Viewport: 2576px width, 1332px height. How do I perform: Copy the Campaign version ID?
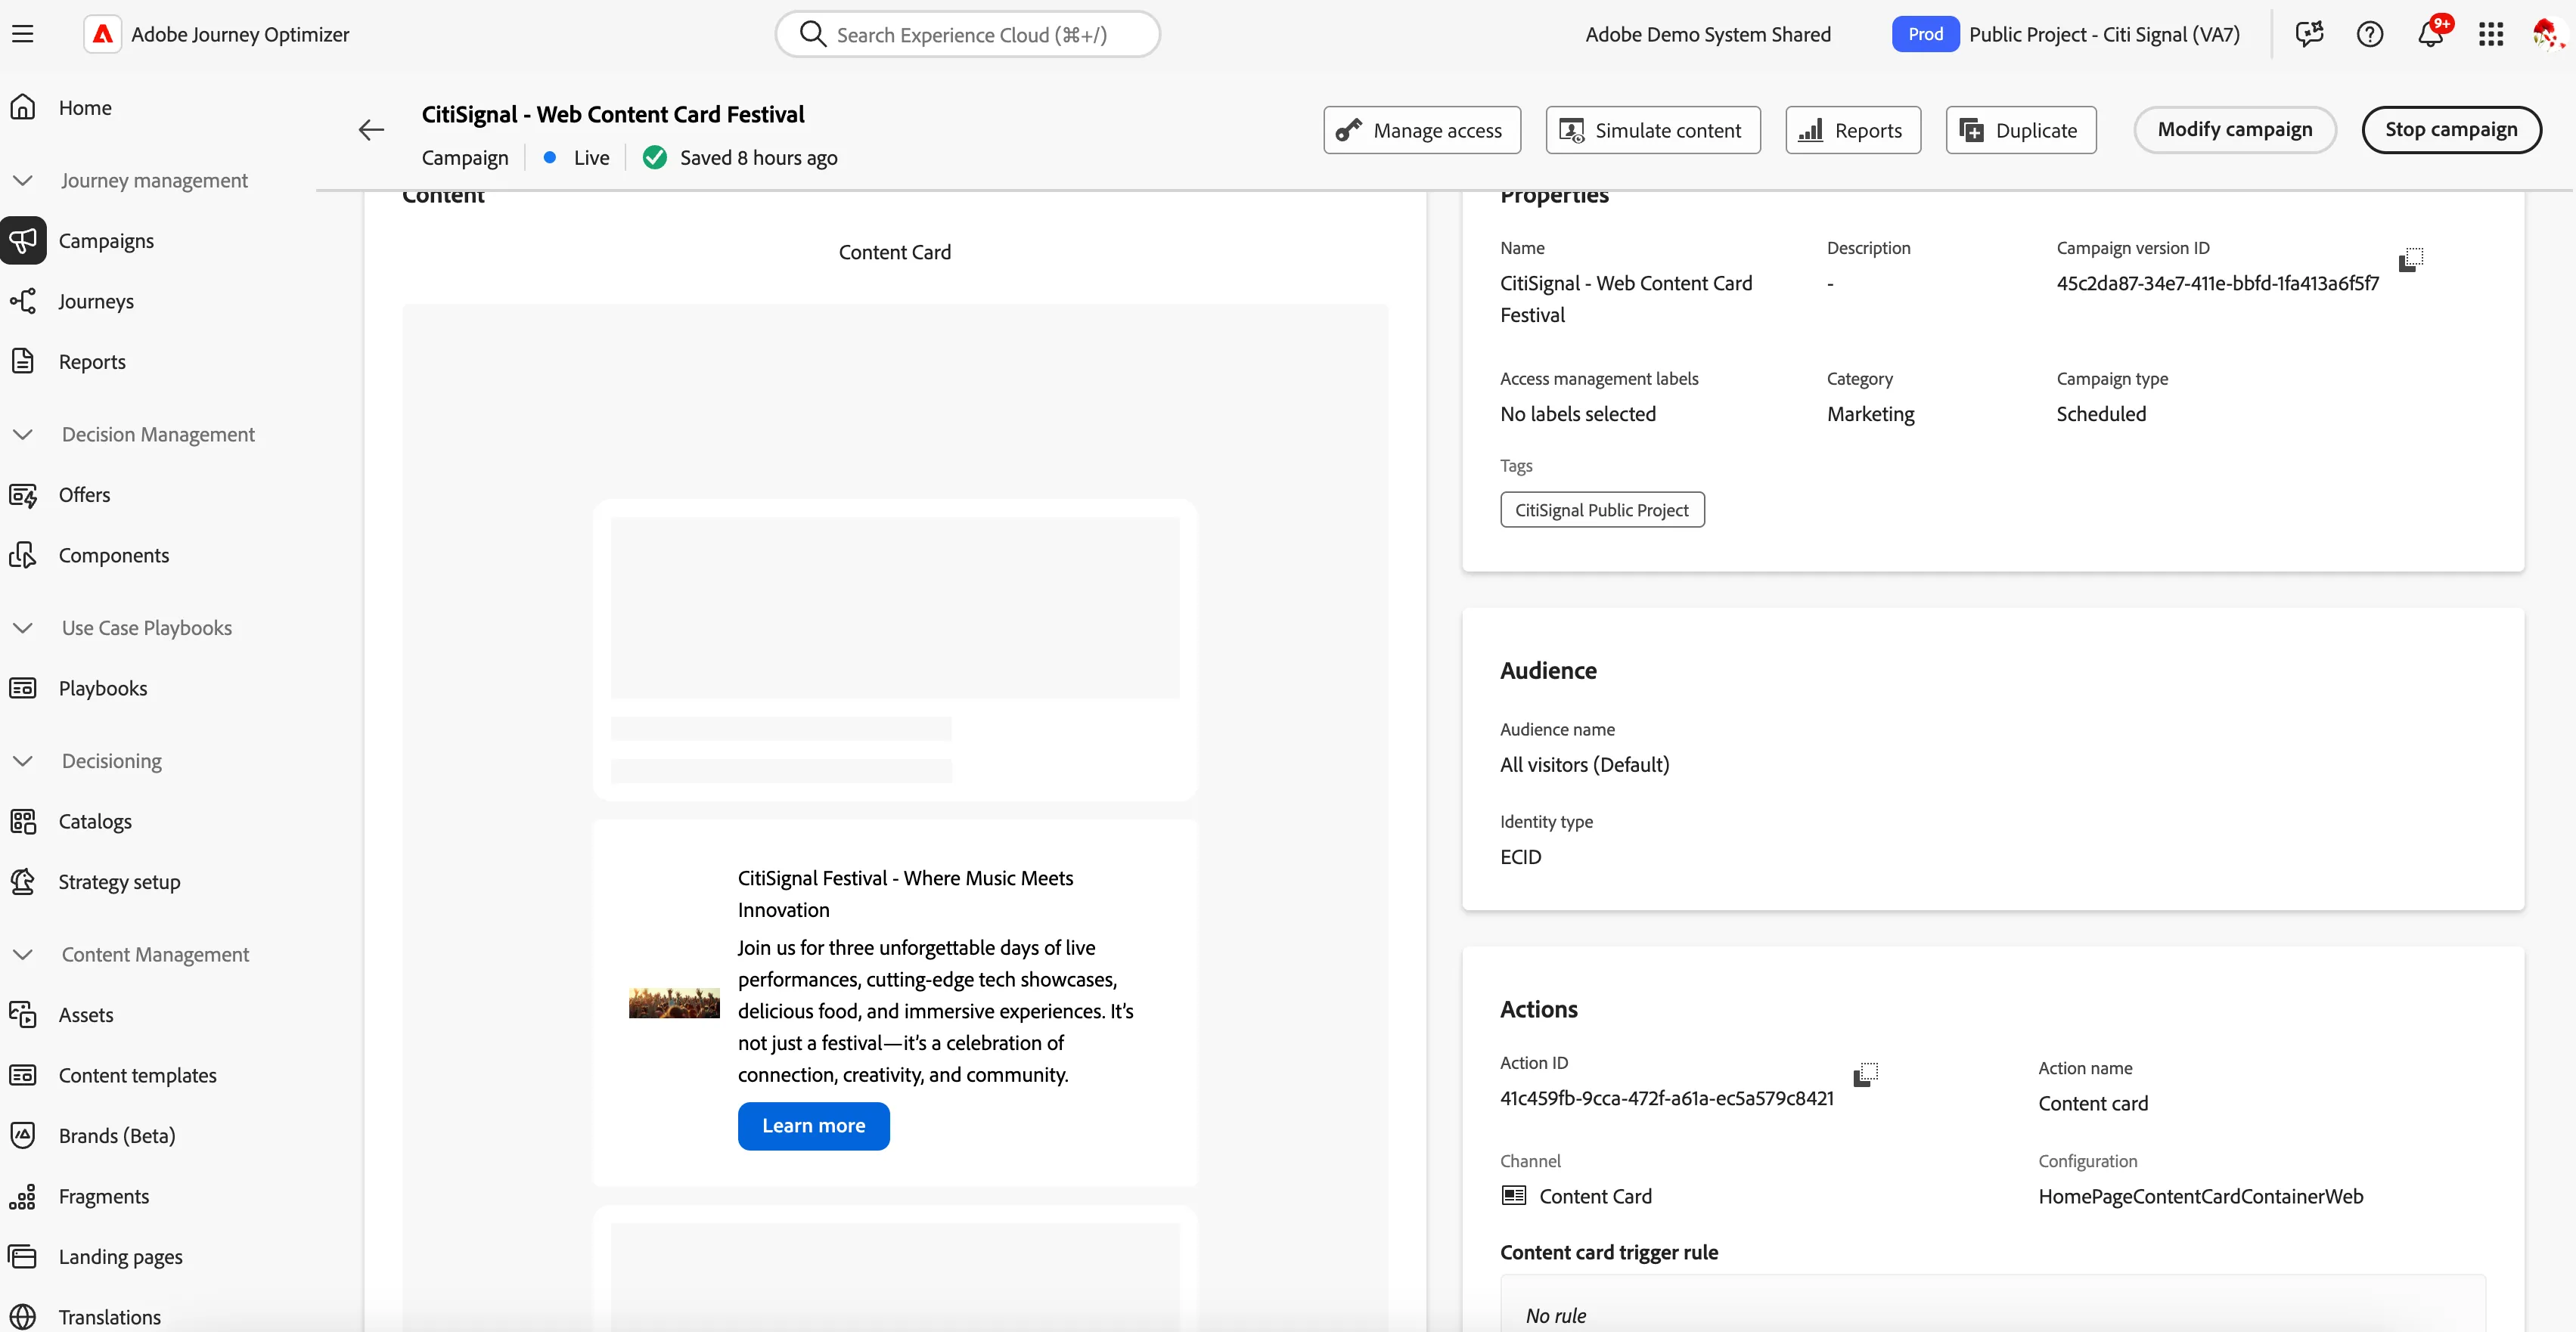coord(2411,260)
